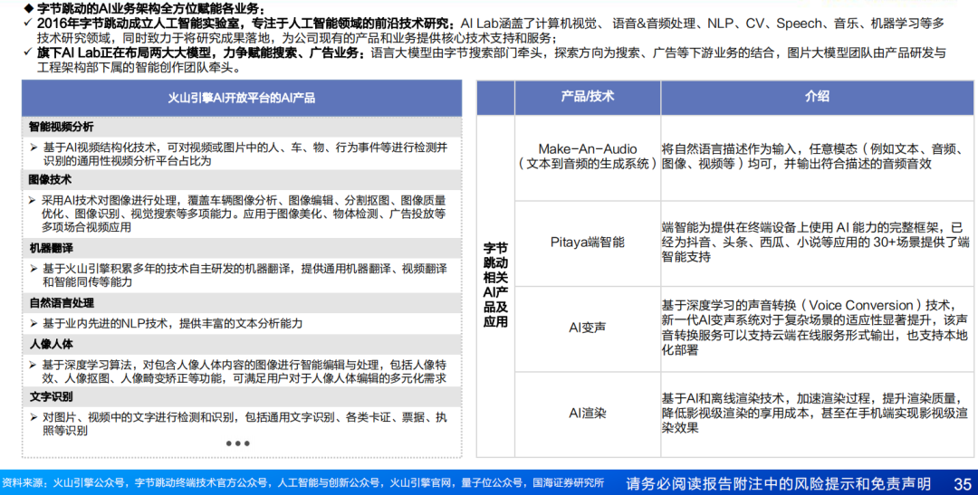Select the '机器翻译' section heading
This screenshot has width=978, height=495.
coord(51,248)
